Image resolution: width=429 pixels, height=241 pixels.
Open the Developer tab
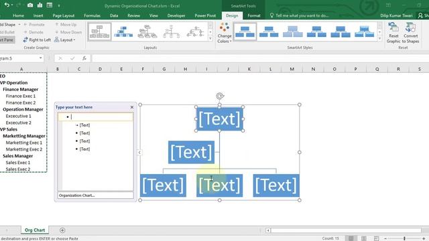176,15
